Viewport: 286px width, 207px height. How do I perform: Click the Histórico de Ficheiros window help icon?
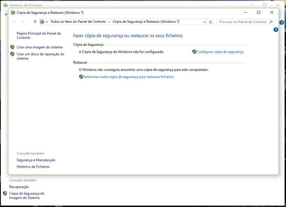click(282, 22)
